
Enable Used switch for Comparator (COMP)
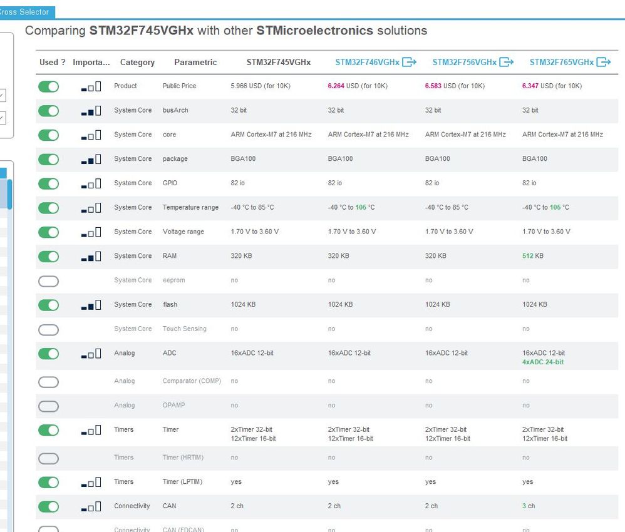tap(49, 382)
